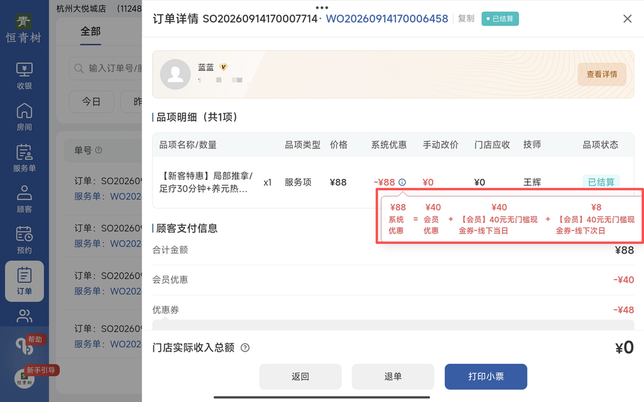Click the search magnifier icon
The width and height of the screenshot is (644, 402).
click(x=79, y=68)
